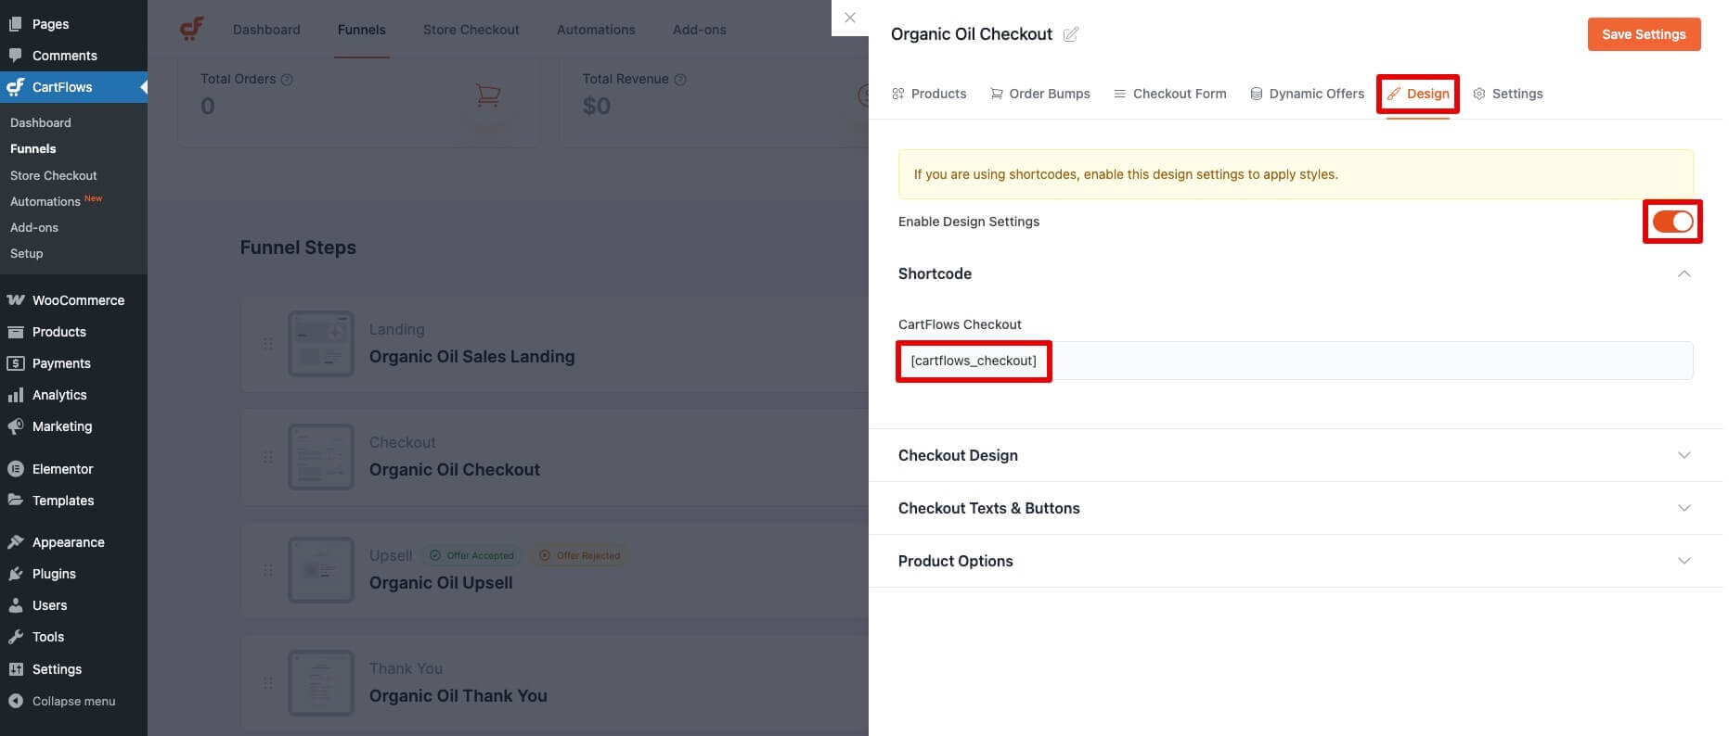Click the Marketing megaphone icon
This screenshot has width=1729, height=736.
pyautogui.click(x=16, y=426)
